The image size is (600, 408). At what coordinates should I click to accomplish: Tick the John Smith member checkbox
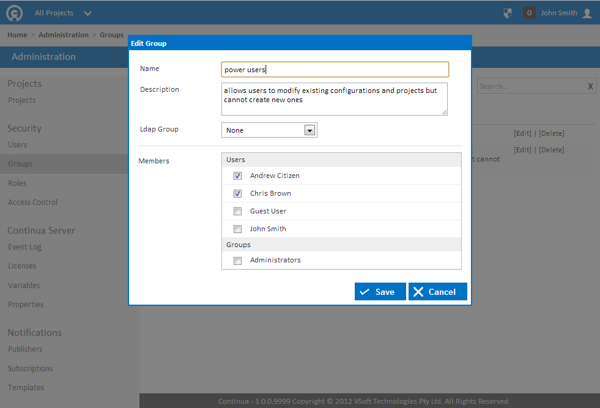(238, 229)
